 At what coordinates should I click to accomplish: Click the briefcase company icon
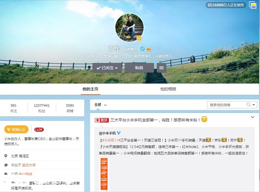[x=6, y=174]
